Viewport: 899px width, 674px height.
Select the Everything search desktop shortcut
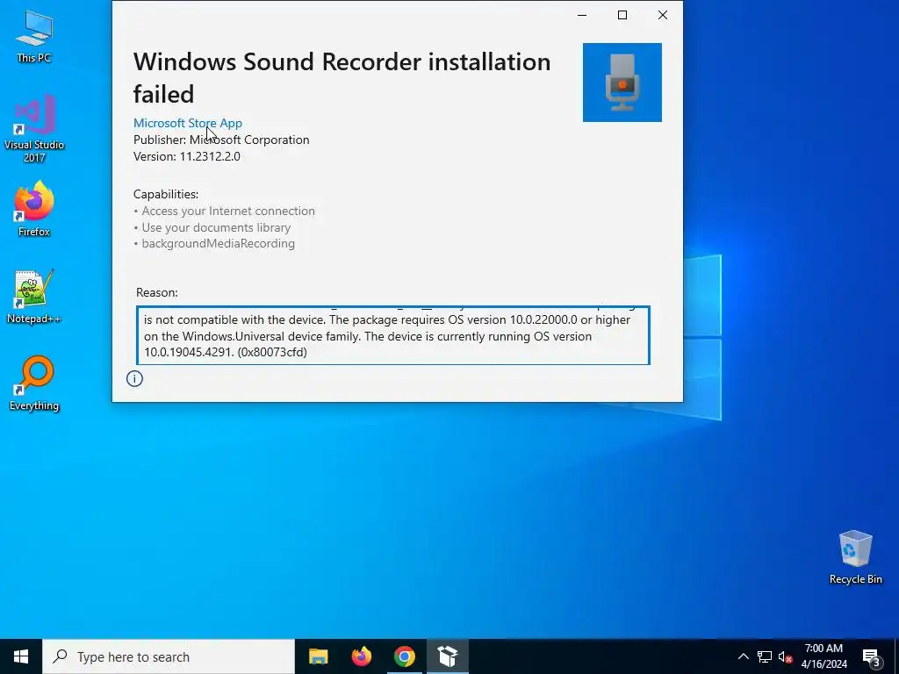tap(34, 383)
